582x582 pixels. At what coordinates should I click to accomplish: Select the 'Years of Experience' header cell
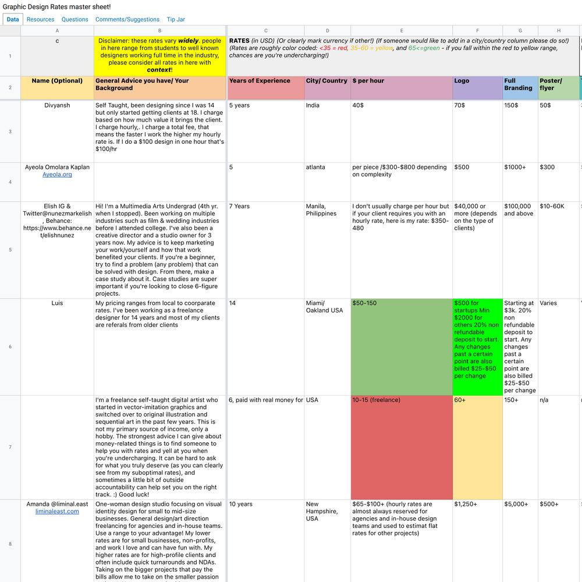coord(266,88)
